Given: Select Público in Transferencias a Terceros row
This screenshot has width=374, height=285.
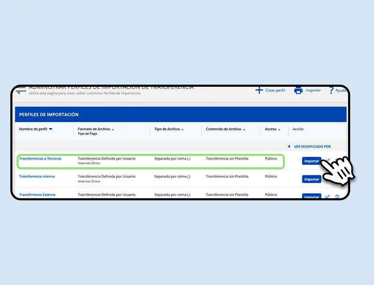Looking at the screenshot, I should coord(271,159).
